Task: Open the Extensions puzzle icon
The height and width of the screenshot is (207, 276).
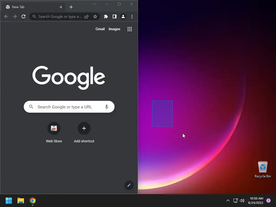Action: pyautogui.click(x=106, y=16)
